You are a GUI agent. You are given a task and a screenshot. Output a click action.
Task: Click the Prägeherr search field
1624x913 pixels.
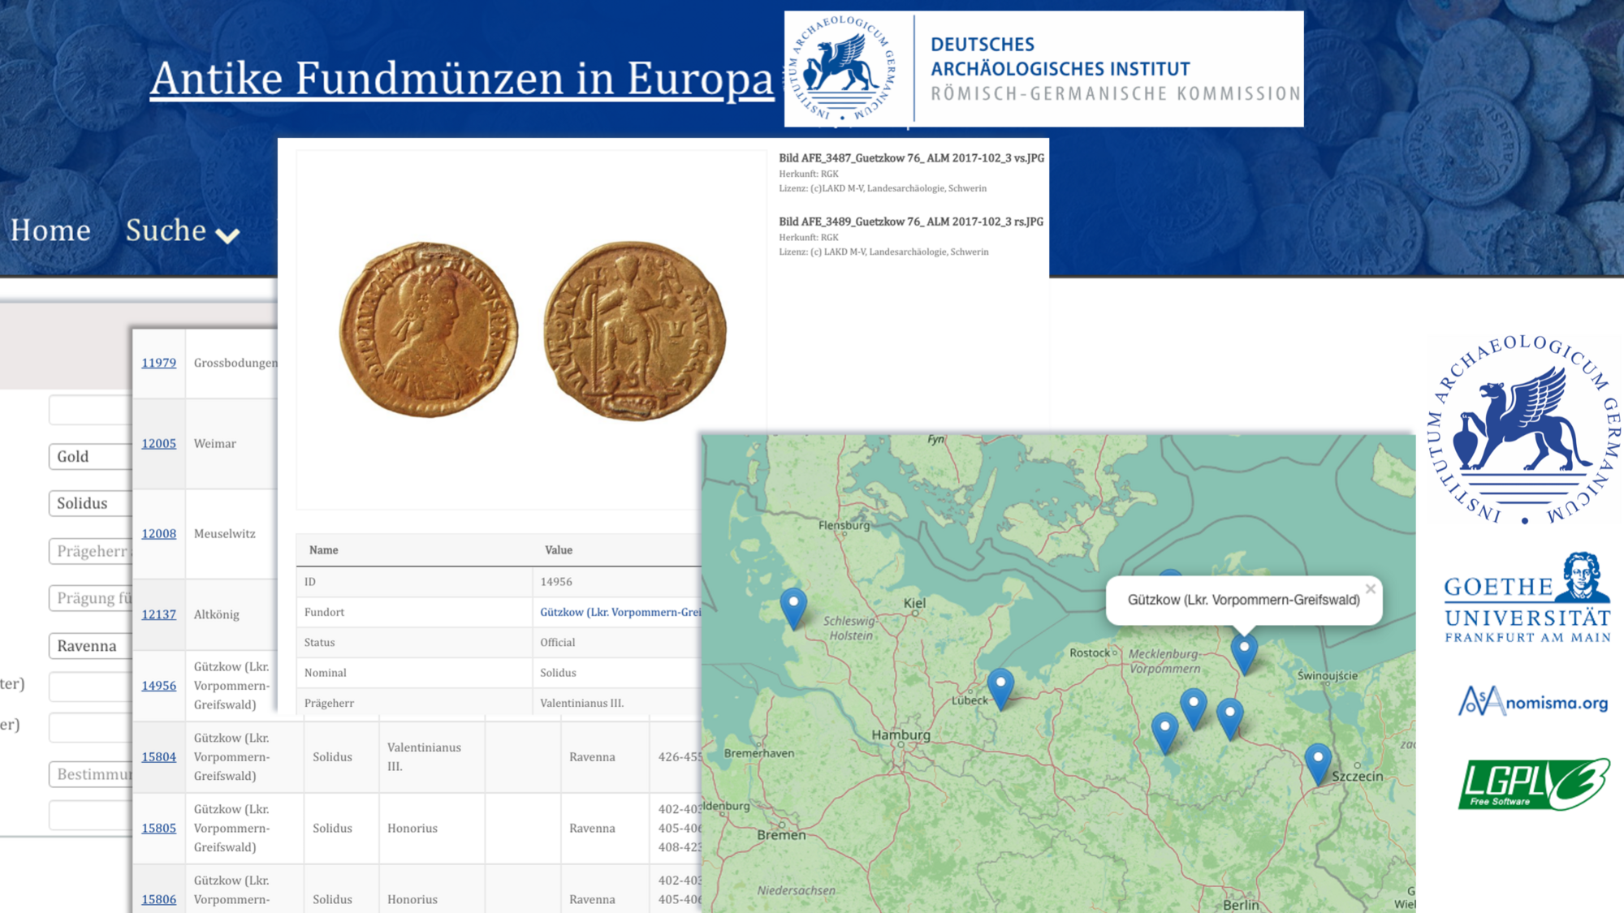tap(90, 551)
